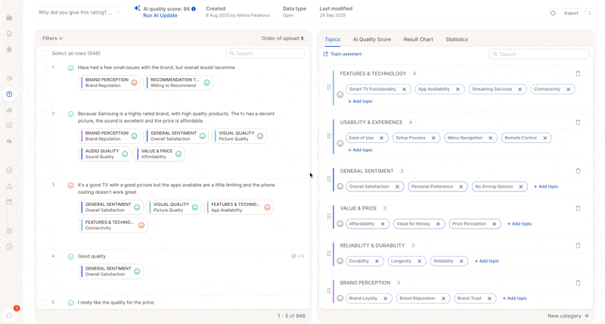Screen dimensions: 605x324
Task: Click the sentiment face icon of row 3
Action: pyautogui.click(x=71, y=185)
